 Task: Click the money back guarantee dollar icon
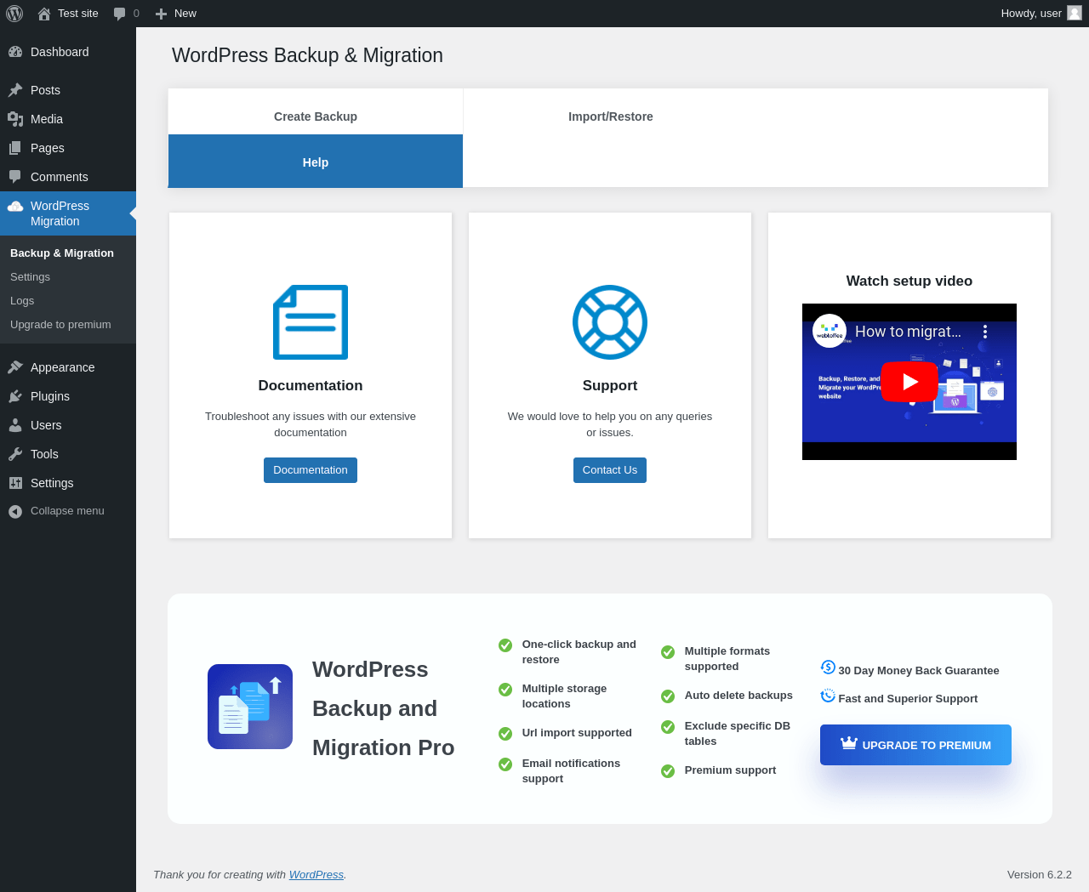[828, 668]
